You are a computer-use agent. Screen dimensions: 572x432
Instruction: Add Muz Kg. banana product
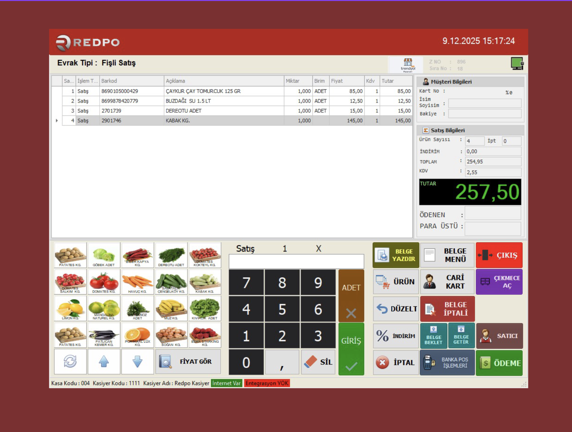171,308
